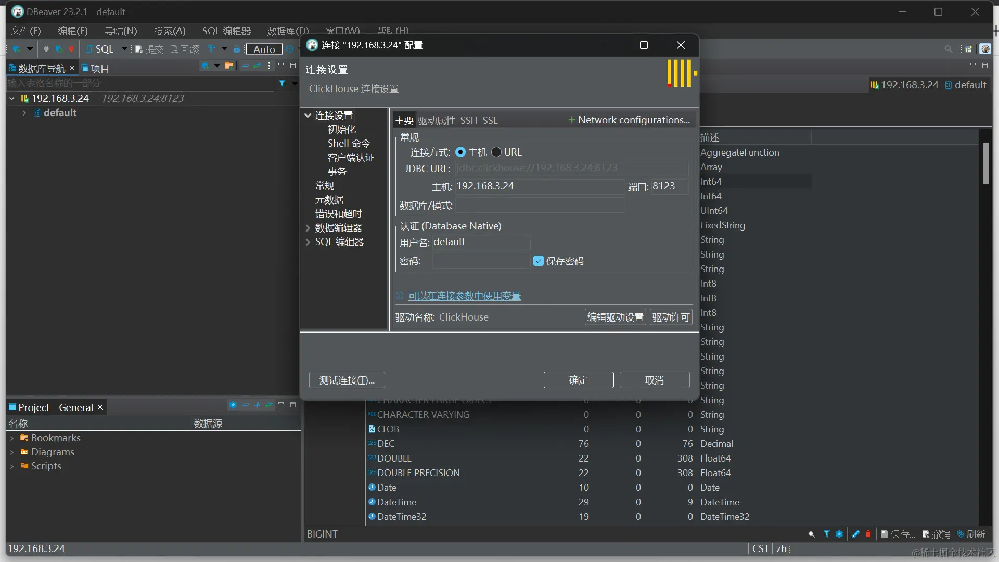This screenshot has height=562, width=999.
Task: Click the navigator filter funnel icon
Action: click(283, 83)
